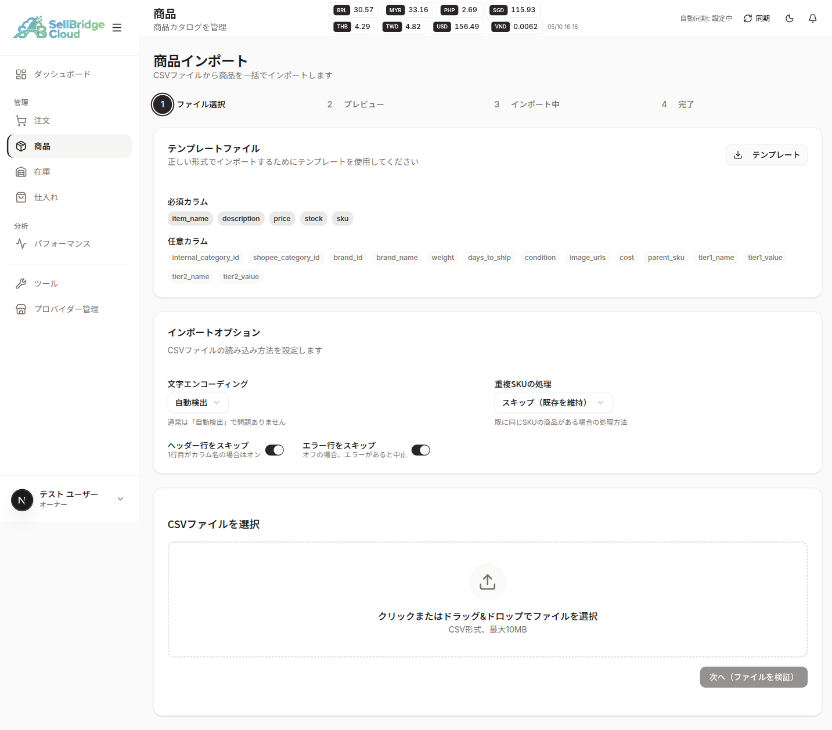Viewport: 832px width, 730px height.
Task: Click the days_to_ship tag
Action: [489, 258]
